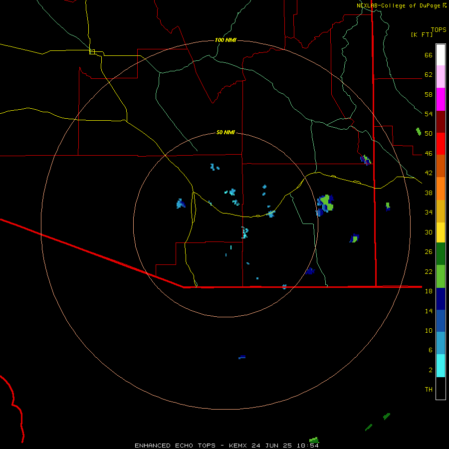Image resolution: width=449 pixels, height=449 pixels.
Task: Click the '[K FT]' units label
Action: point(422,34)
